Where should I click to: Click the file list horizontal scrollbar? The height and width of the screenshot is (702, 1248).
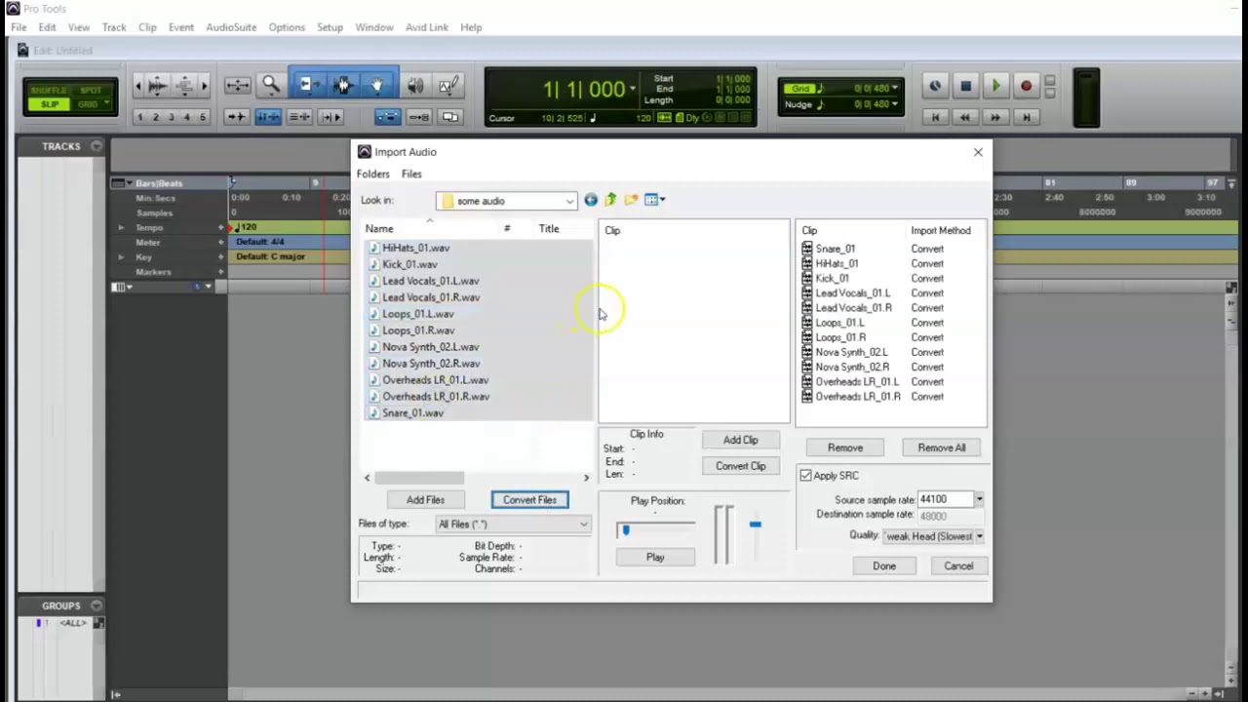(419, 478)
